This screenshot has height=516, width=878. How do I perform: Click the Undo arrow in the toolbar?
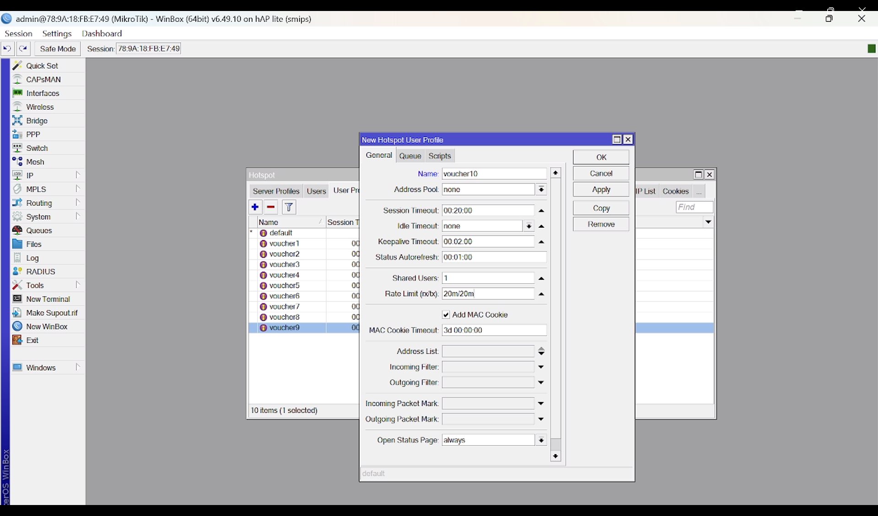click(7, 48)
